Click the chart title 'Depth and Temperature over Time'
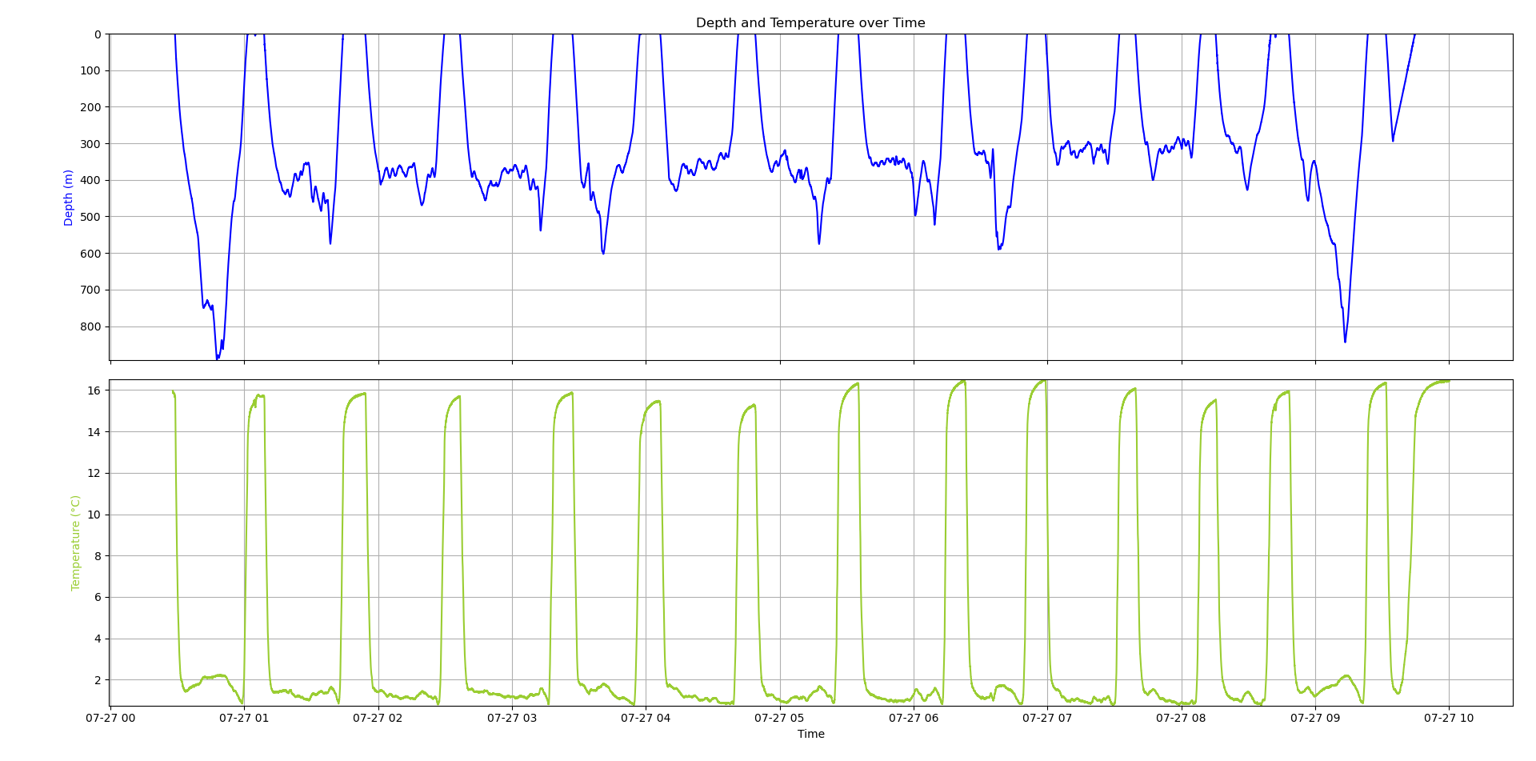The height and width of the screenshot is (761, 1536). [810, 22]
